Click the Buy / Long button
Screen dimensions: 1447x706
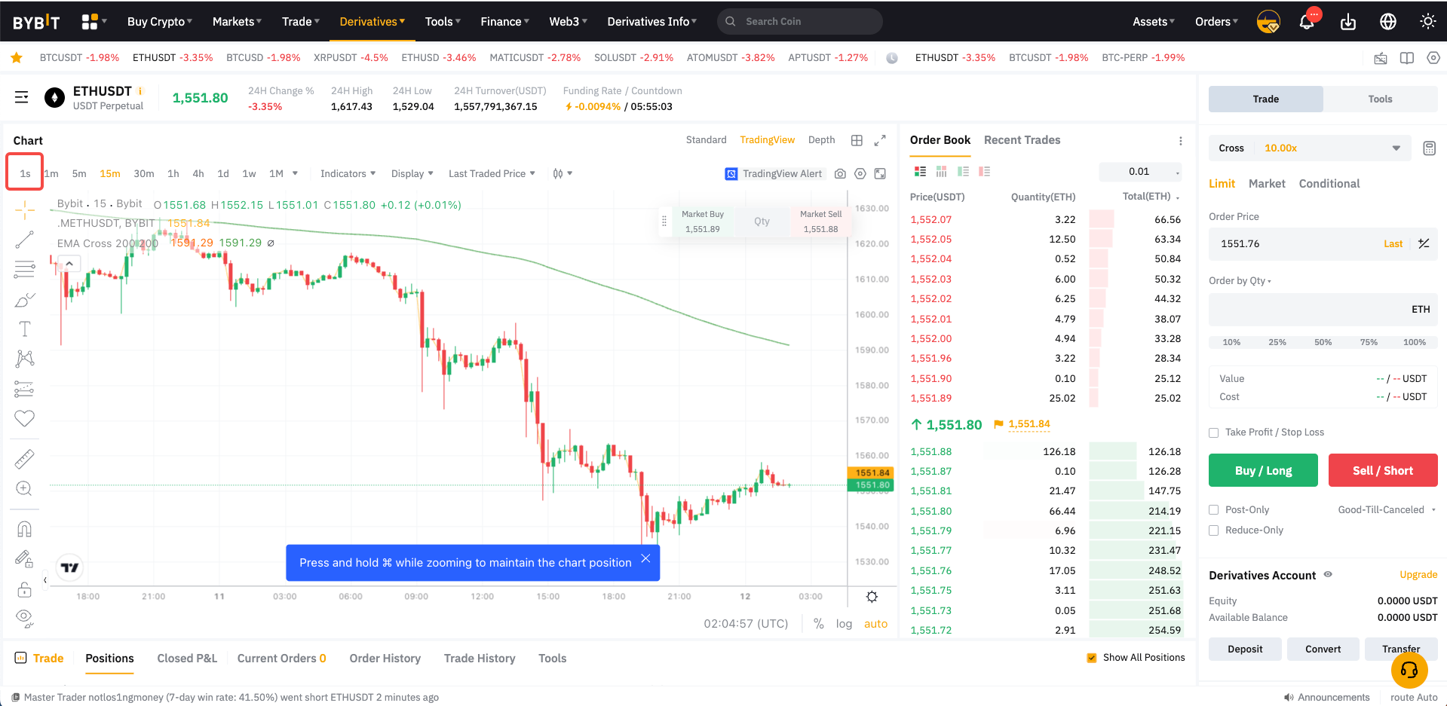pos(1263,470)
